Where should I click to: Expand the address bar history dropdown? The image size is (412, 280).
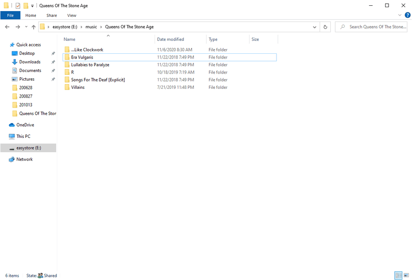[315, 27]
